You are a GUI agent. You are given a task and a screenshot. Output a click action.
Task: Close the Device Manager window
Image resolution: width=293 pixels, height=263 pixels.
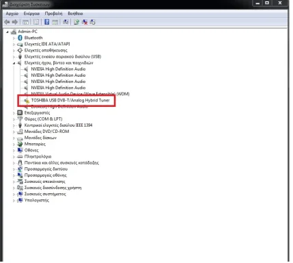(x=280, y=3)
